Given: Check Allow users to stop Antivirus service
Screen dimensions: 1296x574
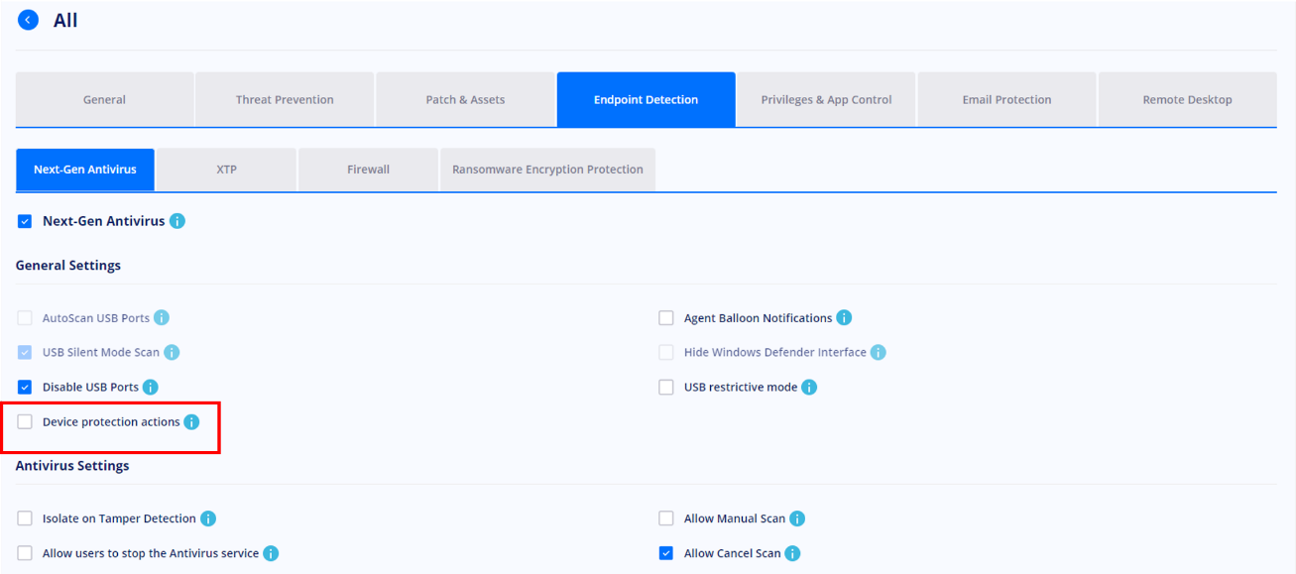Looking at the screenshot, I should tap(25, 553).
